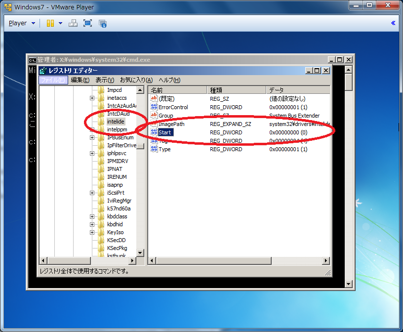Enter VMware full screen mode
The width and height of the screenshot is (403, 332).
(87, 23)
